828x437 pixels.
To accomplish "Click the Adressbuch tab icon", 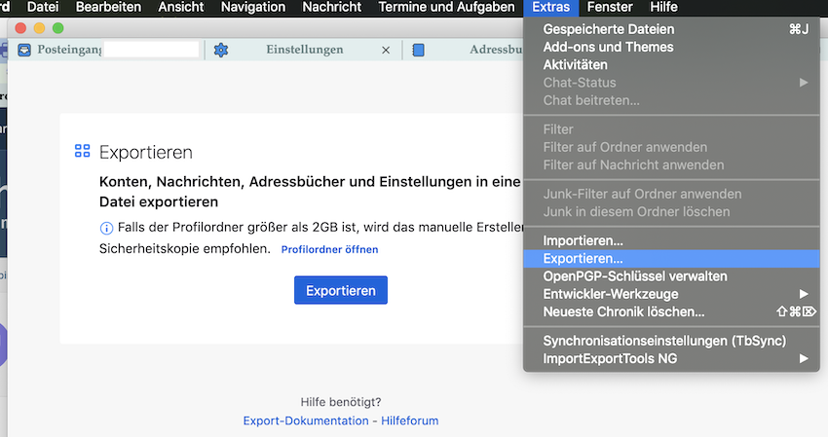I will point(419,51).
